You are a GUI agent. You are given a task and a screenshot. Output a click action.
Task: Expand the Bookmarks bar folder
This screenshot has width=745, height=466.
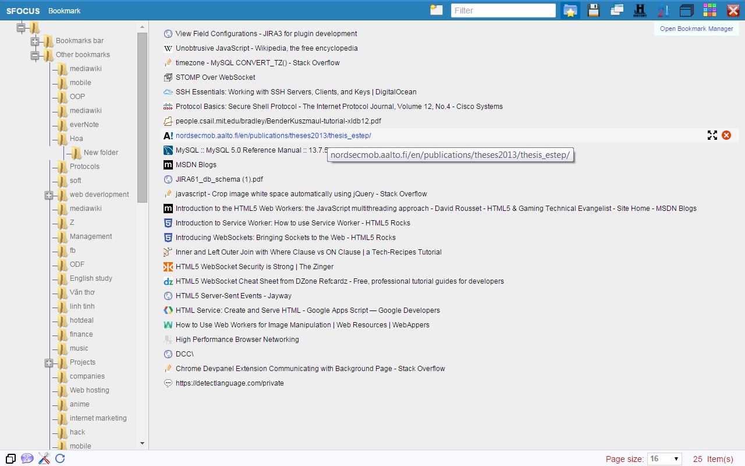pyautogui.click(x=35, y=41)
